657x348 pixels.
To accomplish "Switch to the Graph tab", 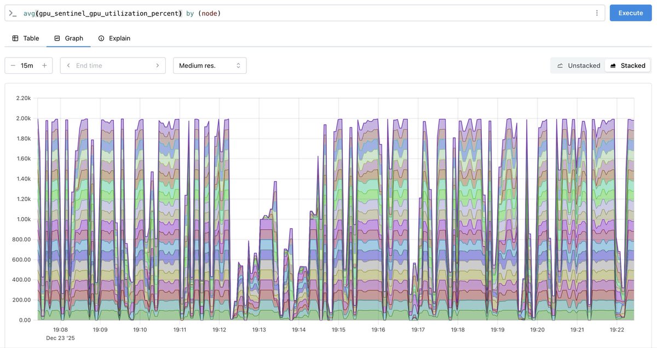I will point(68,38).
